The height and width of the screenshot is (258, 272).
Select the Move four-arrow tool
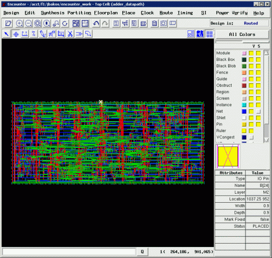pyautogui.click(x=16, y=34)
